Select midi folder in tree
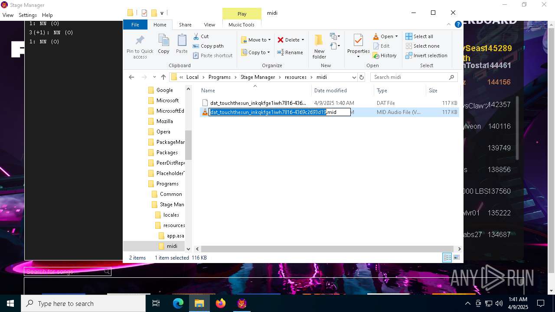555x312 pixels. pyautogui.click(x=172, y=246)
